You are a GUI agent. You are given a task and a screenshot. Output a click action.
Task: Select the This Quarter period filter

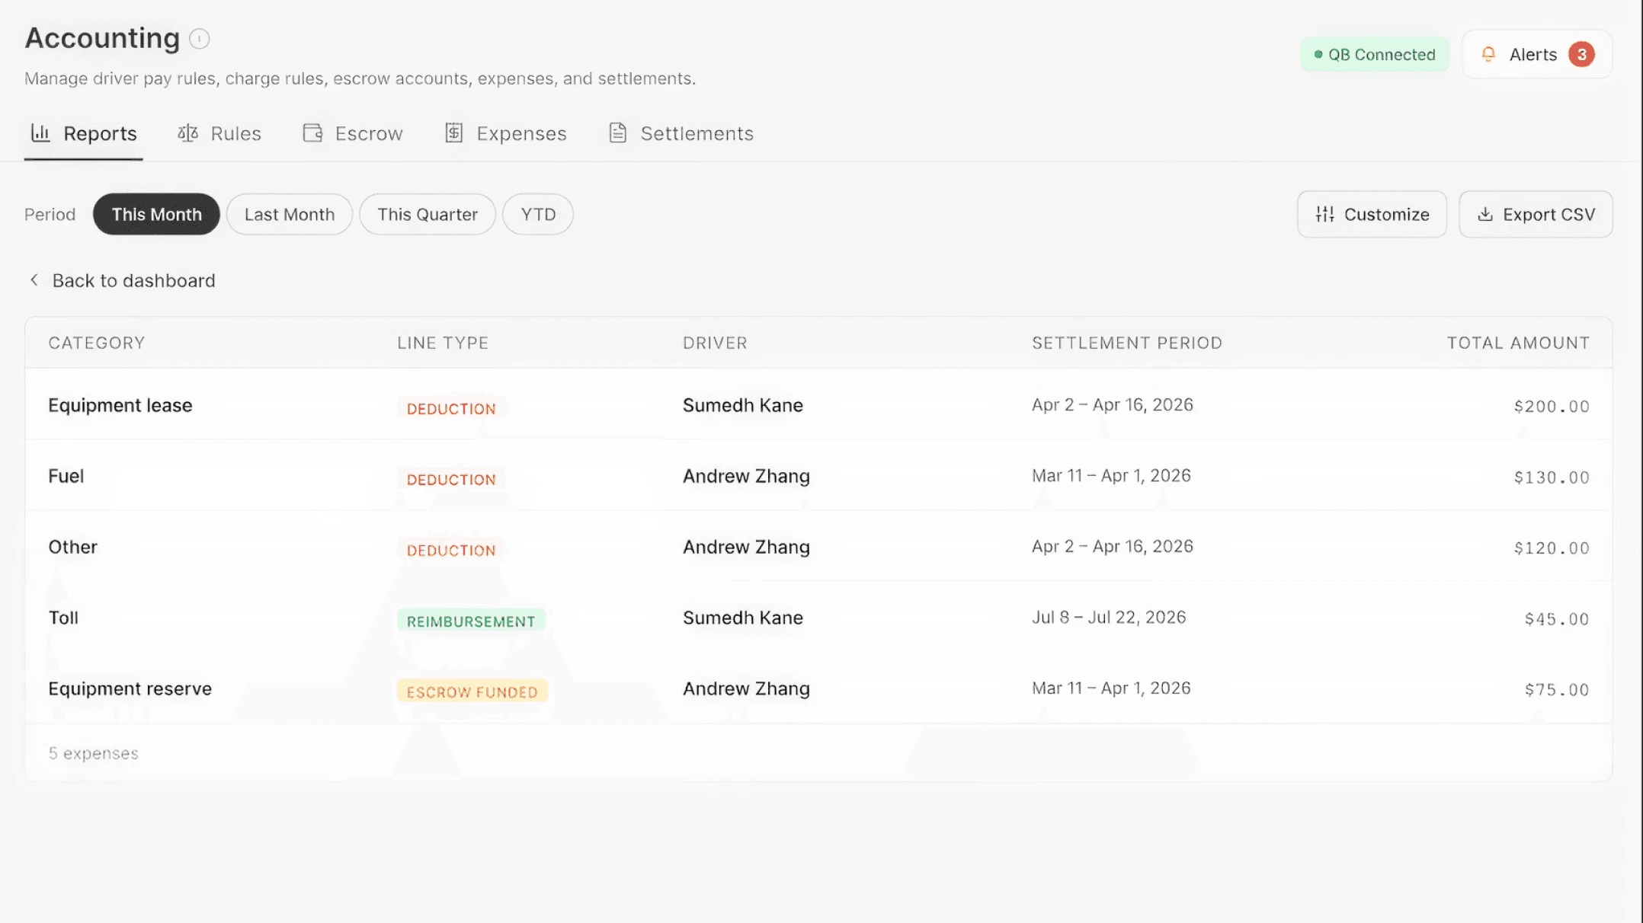428,215
